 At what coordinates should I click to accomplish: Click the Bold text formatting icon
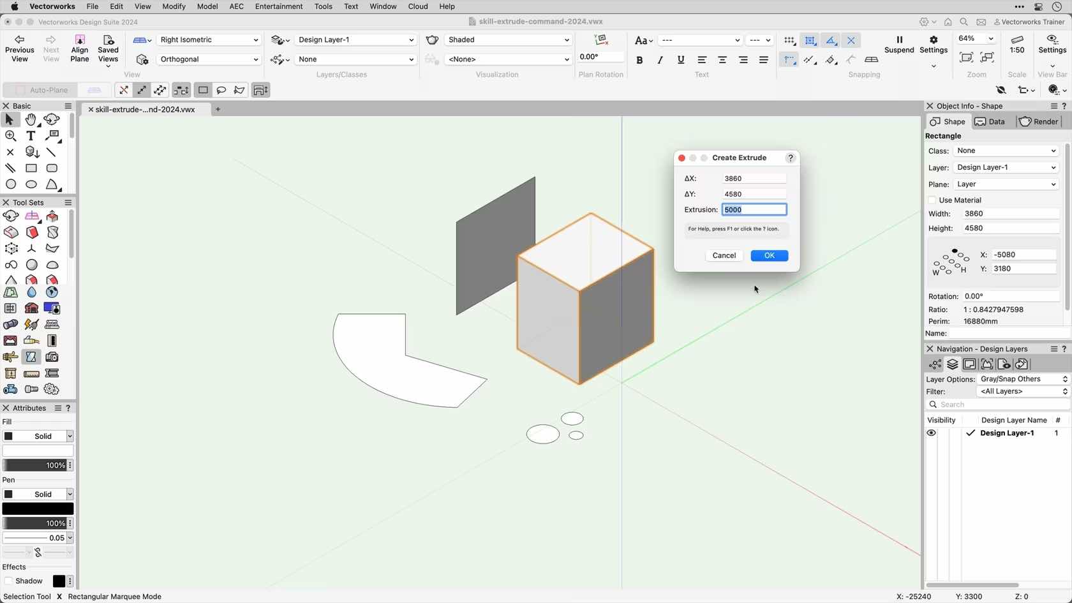click(639, 60)
